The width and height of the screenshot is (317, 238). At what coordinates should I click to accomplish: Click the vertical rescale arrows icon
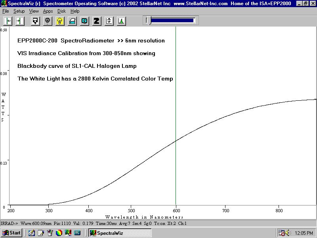(109, 21)
